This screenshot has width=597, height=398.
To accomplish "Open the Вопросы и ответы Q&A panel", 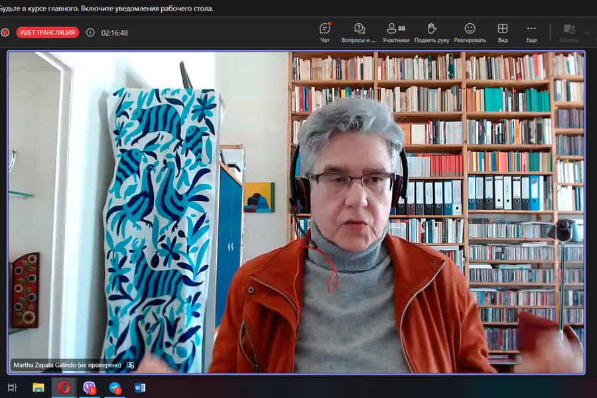I will point(359,33).
